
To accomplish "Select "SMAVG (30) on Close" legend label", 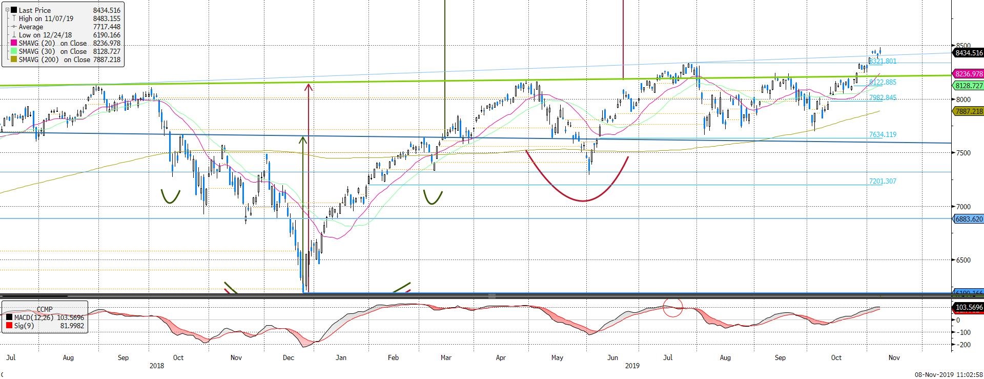I will pos(53,51).
